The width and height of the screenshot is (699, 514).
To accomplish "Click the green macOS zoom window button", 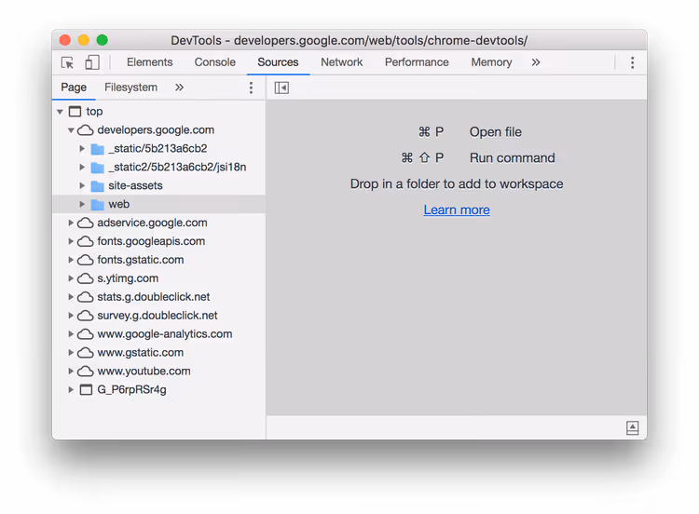I will coord(103,40).
